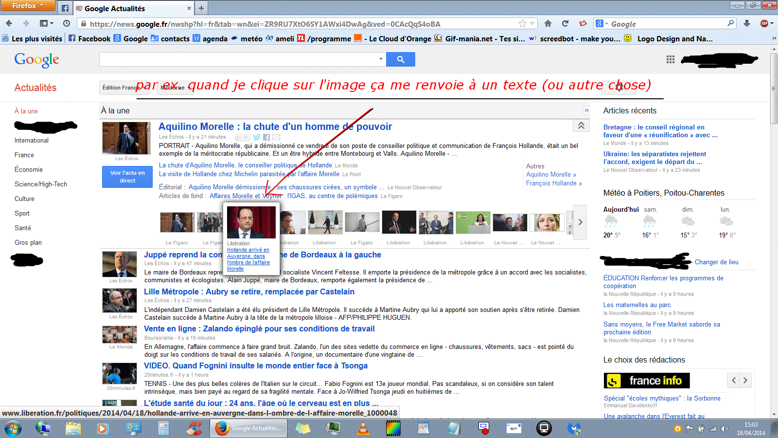Collapse the Aquilino Morelle story
The height and width of the screenshot is (438, 778).
pyautogui.click(x=581, y=126)
